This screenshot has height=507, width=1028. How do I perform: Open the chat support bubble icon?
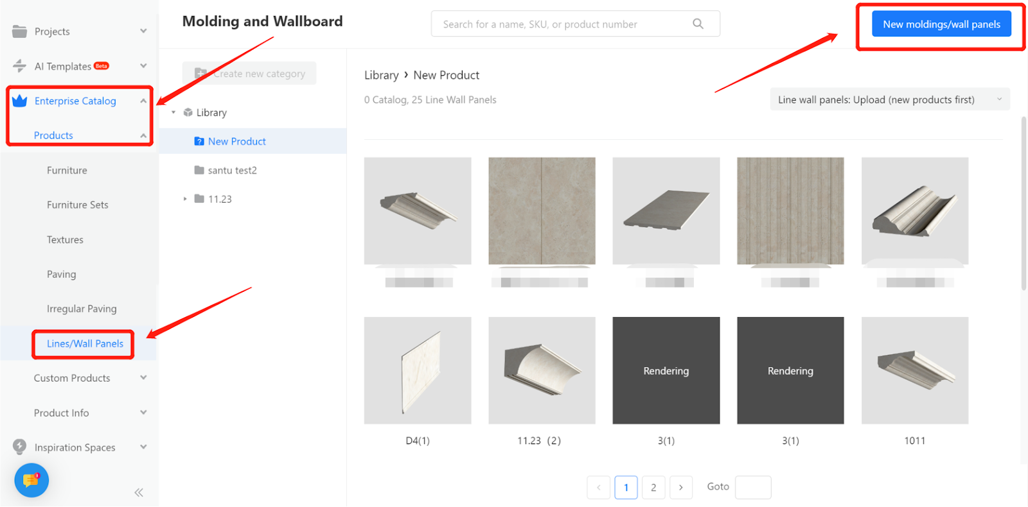pyautogui.click(x=31, y=480)
